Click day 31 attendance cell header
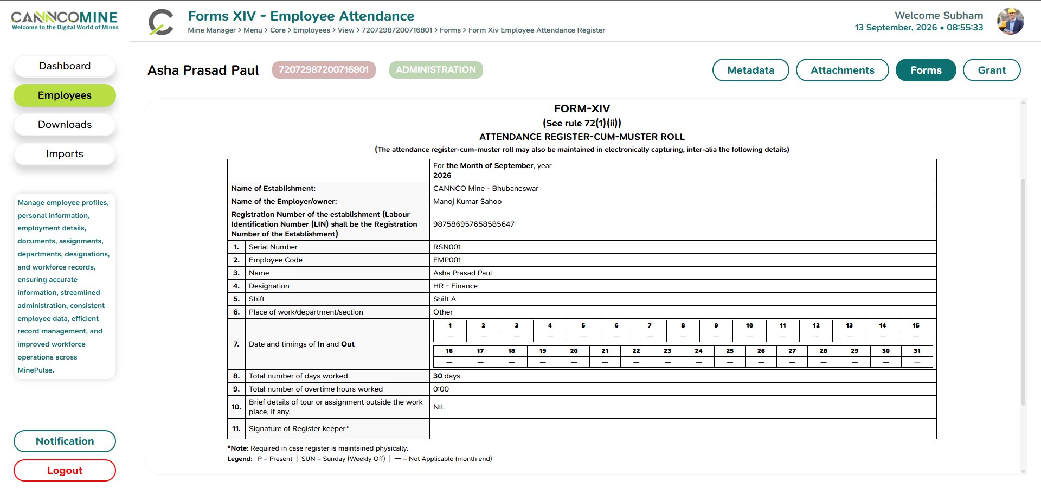The width and height of the screenshot is (1041, 494). click(x=917, y=351)
